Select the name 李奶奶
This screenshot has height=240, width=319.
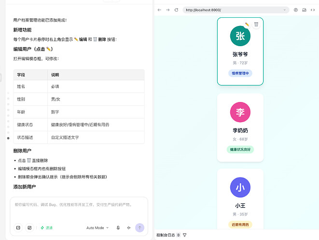tap(240, 130)
